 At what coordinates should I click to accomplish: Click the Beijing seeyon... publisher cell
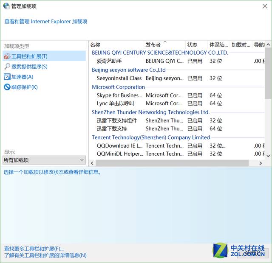point(164,78)
